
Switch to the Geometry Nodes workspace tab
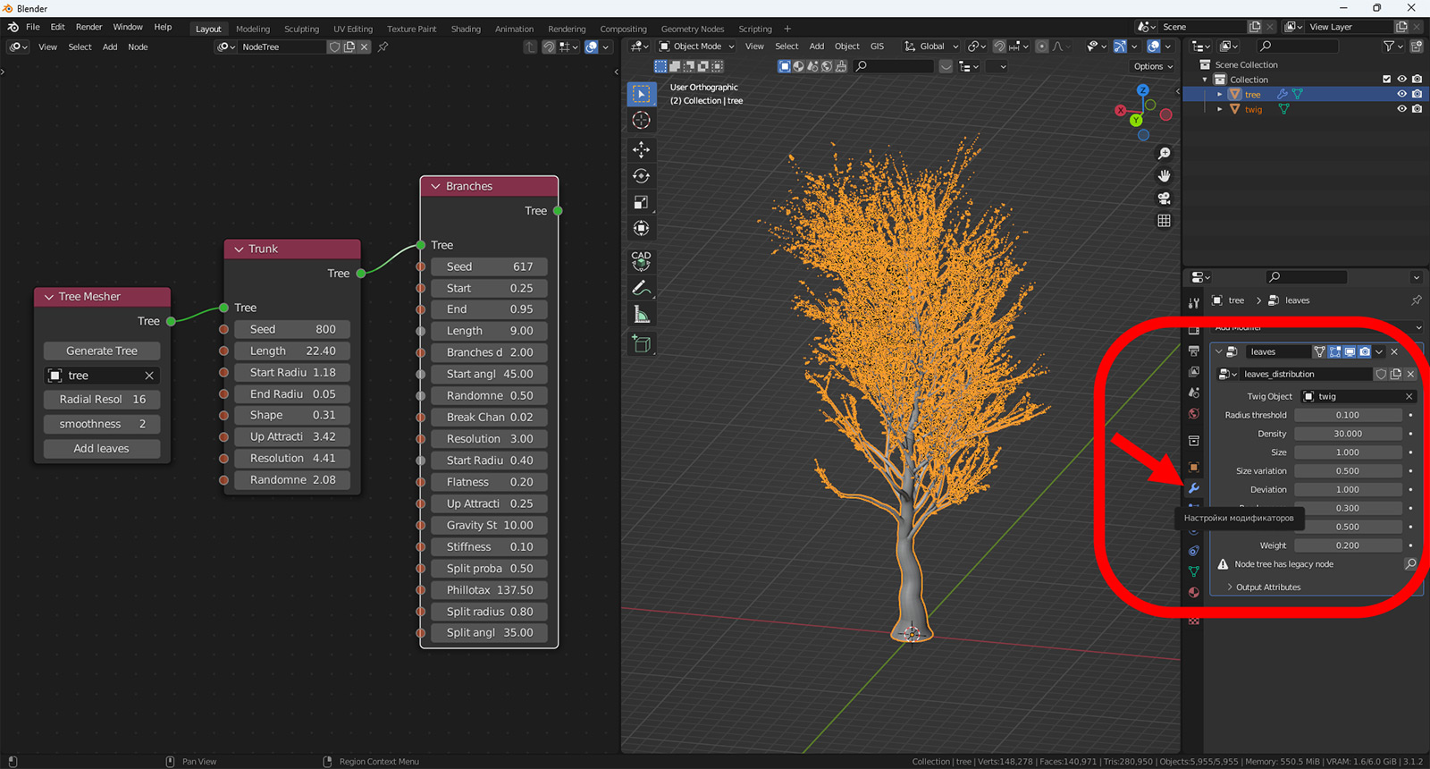692,30
